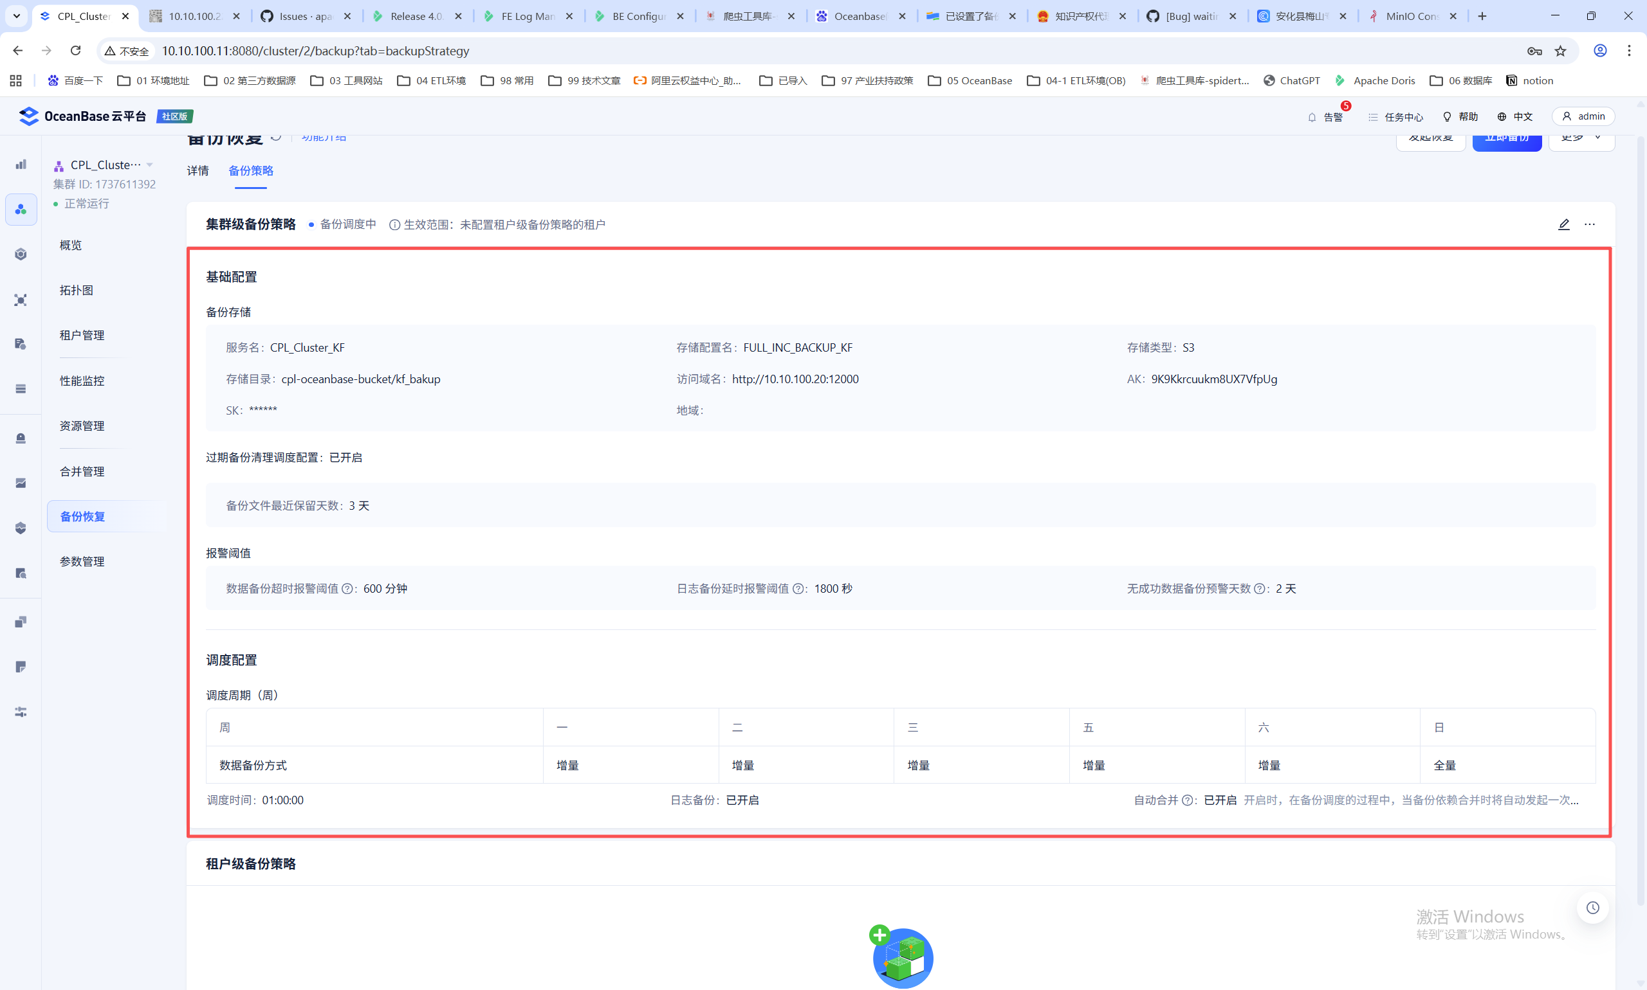Open 性能监控 in the side menu
The height and width of the screenshot is (990, 1647).
tap(82, 381)
